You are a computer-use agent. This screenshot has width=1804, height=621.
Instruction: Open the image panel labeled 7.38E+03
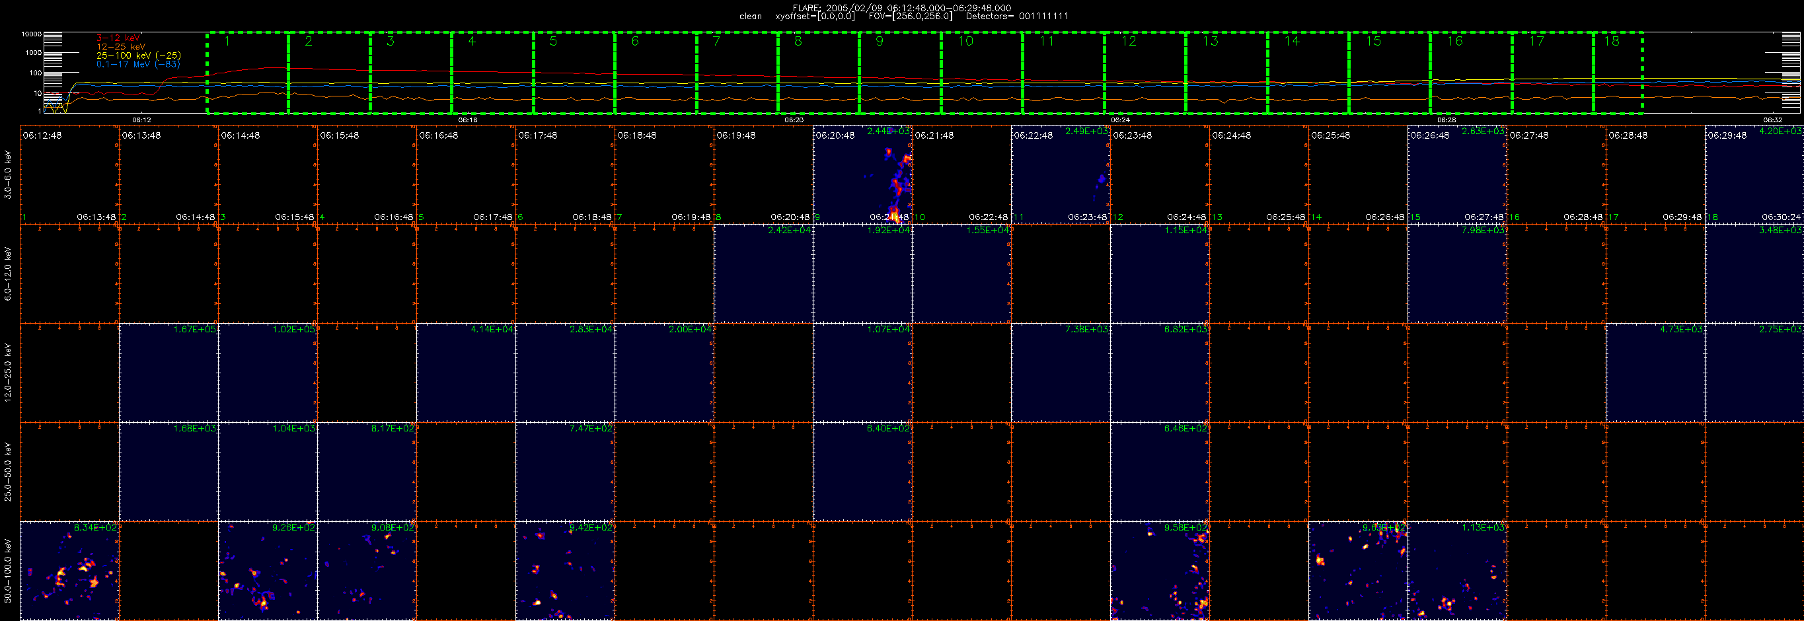coord(1061,373)
